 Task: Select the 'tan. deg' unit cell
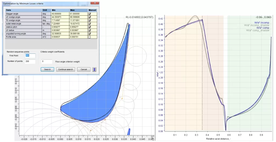(46, 24)
